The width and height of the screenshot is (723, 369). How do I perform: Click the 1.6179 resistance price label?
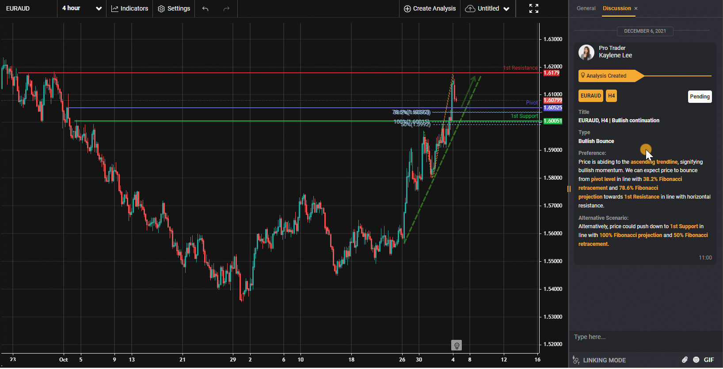[x=552, y=73]
